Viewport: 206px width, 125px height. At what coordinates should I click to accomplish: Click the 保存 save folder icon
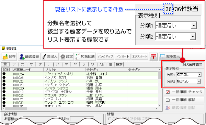point(5,56)
